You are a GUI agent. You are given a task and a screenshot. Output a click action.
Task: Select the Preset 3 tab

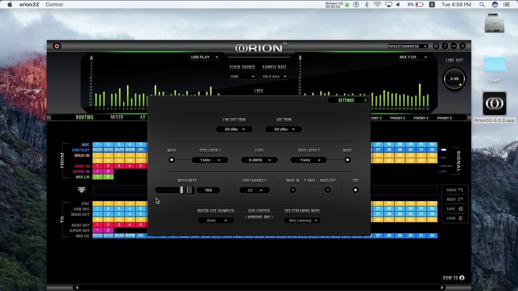tap(397, 118)
